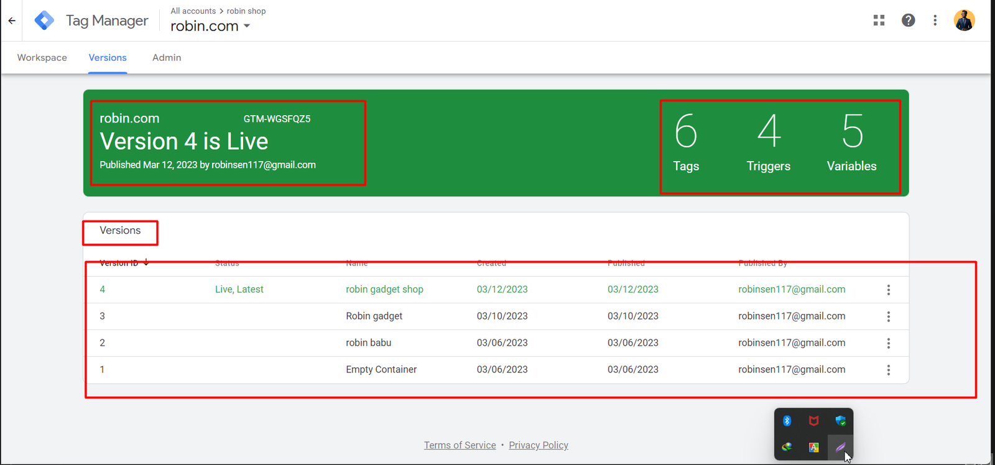Click version name Robin gadget

(374, 316)
